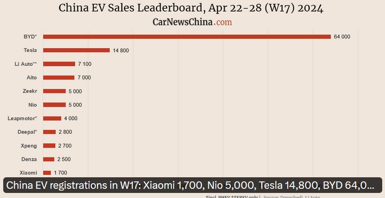Click the Nio brand label
Image resolution: width=385 pixels, height=198 pixels.
click(32, 105)
